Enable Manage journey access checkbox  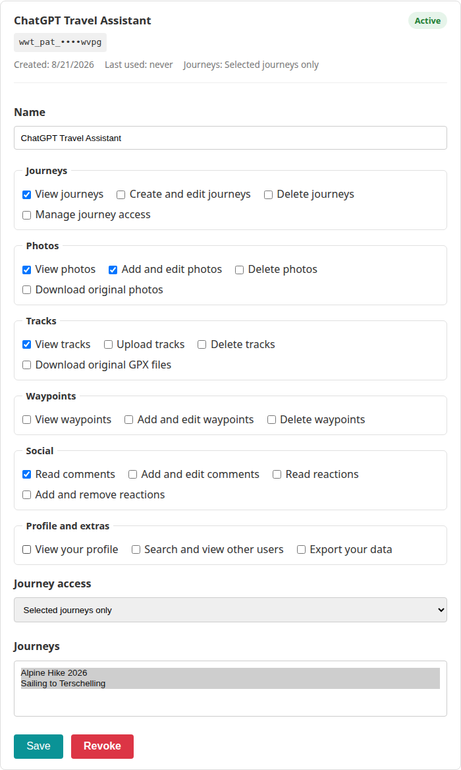[x=27, y=215]
